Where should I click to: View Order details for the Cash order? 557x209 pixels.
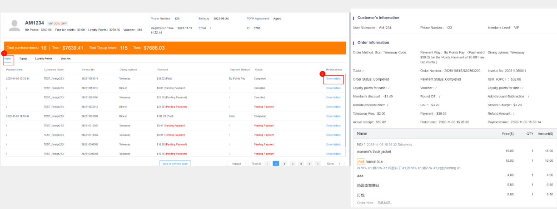(333, 116)
